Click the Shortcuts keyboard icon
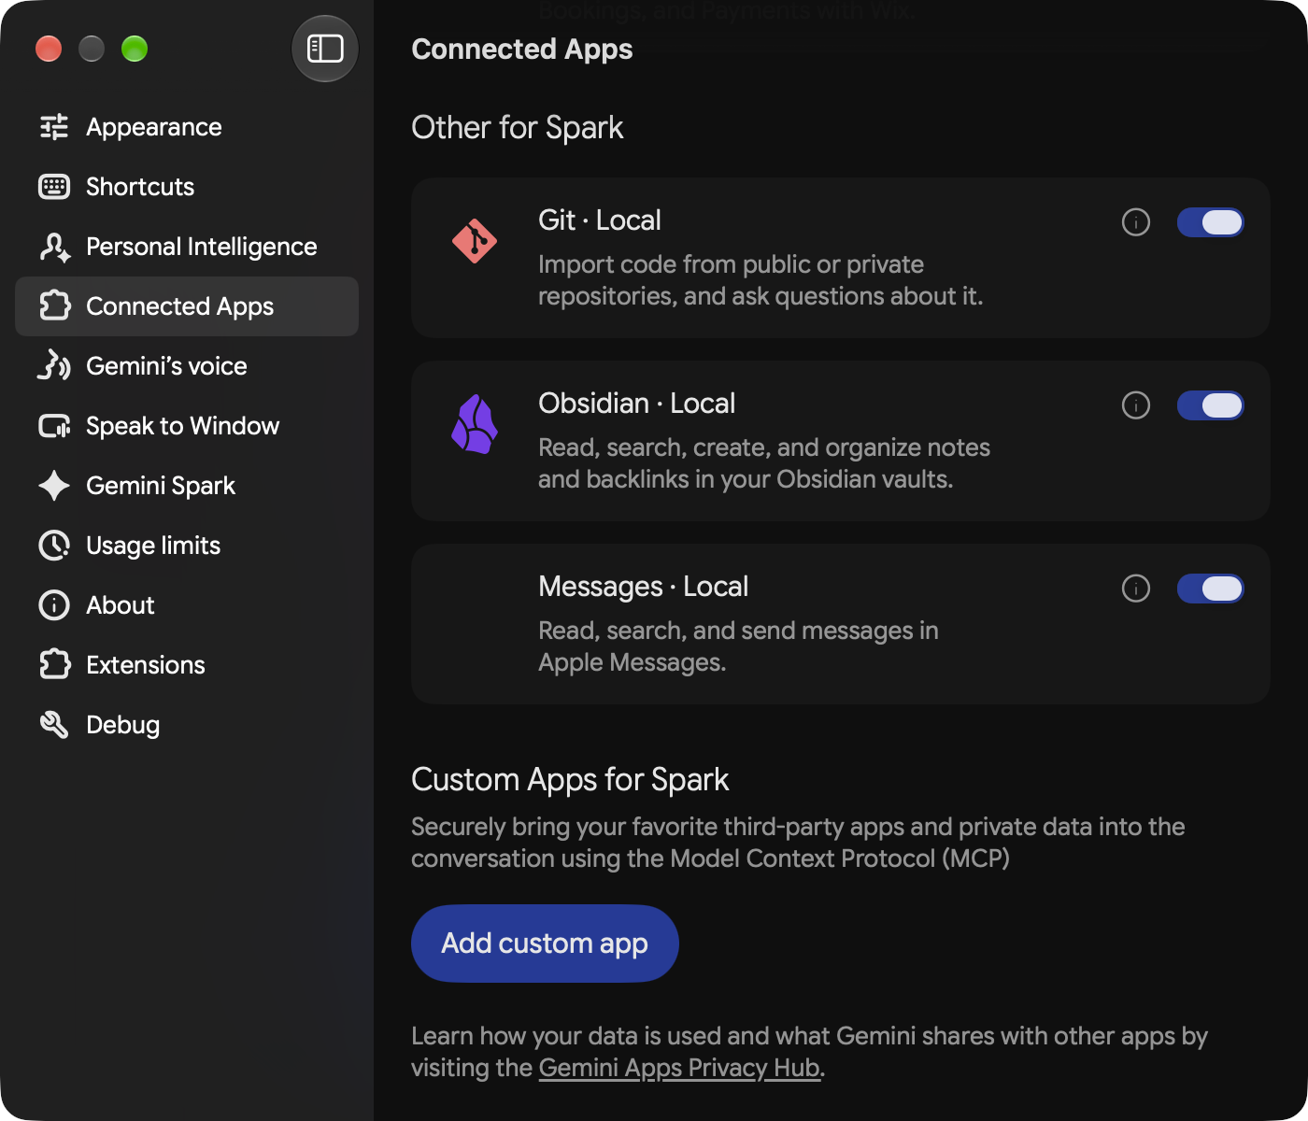The width and height of the screenshot is (1308, 1121). tap(54, 187)
